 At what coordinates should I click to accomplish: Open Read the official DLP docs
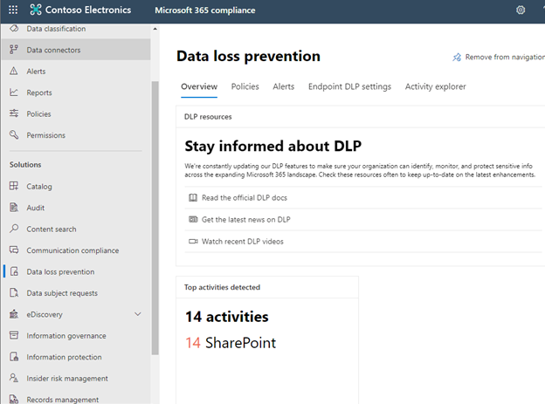point(245,198)
